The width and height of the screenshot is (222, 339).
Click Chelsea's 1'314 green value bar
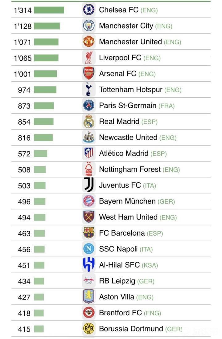point(49,10)
